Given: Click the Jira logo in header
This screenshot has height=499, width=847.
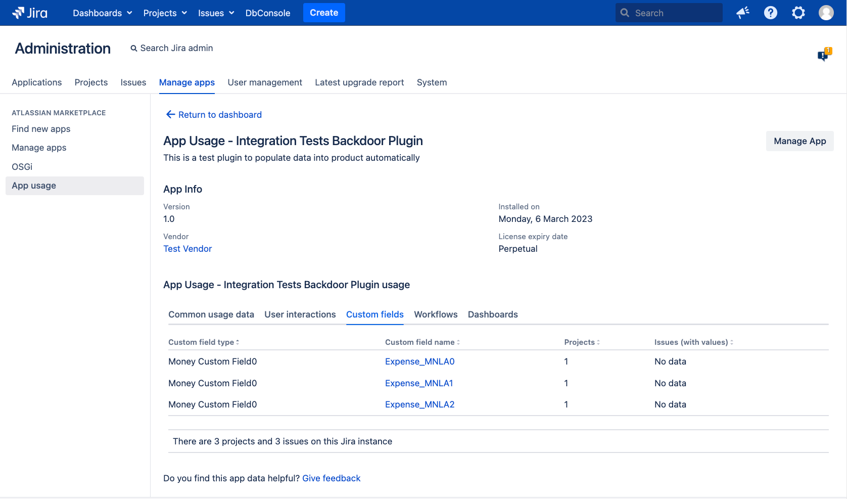Looking at the screenshot, I should 30,13.
